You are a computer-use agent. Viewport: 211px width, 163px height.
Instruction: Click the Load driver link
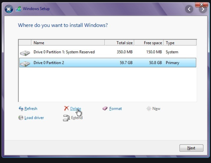(x=34, y=118)
